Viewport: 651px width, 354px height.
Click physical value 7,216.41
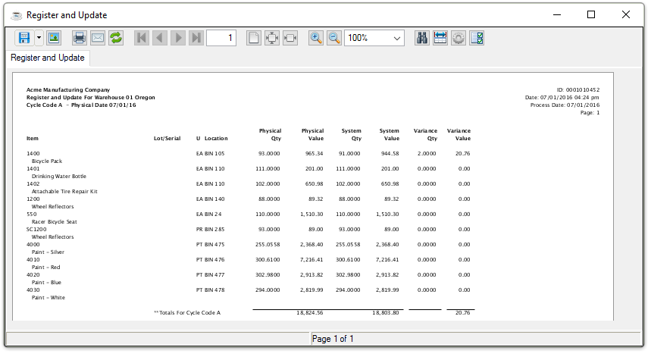click(311, 259)
